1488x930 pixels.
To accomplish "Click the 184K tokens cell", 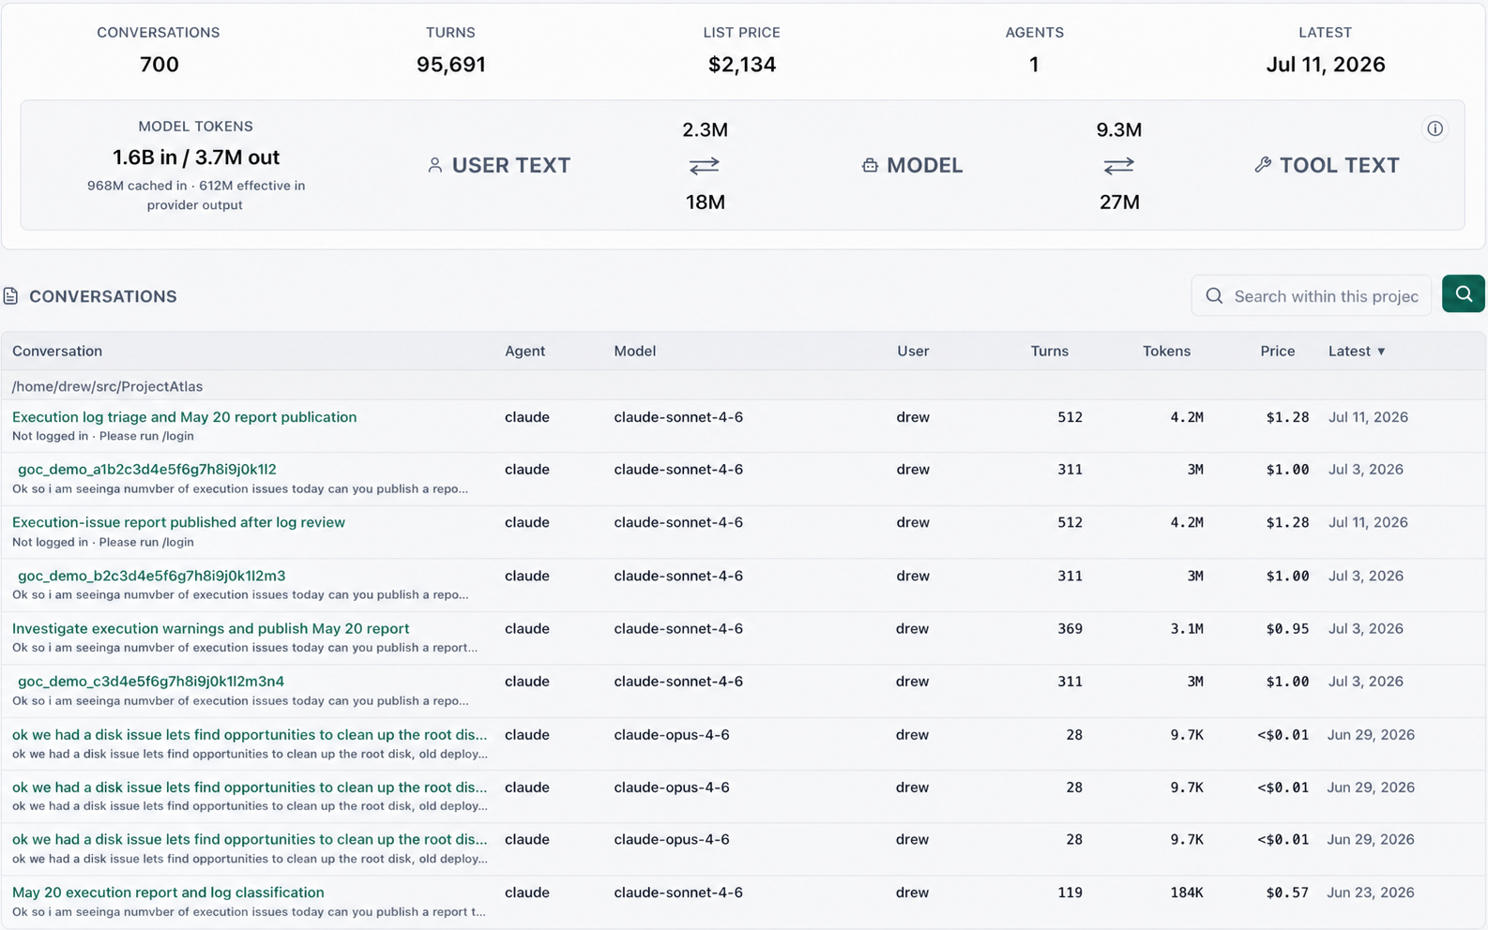I will point(1187,893).
